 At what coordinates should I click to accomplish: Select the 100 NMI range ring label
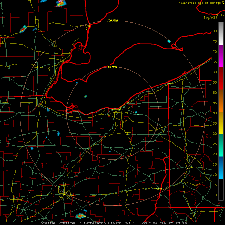click(112, 20)
